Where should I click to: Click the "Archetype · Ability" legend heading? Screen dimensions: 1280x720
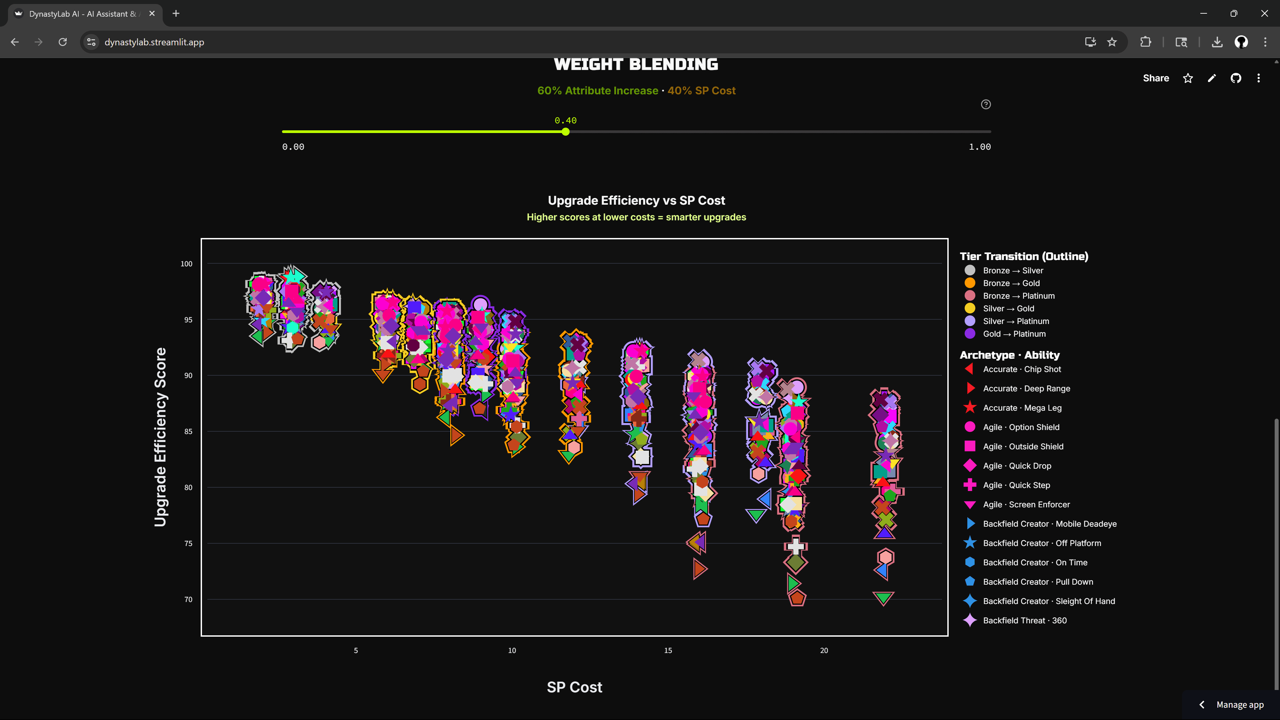tap(1010, 355)
